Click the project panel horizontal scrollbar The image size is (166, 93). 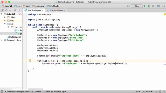[6, 89]
